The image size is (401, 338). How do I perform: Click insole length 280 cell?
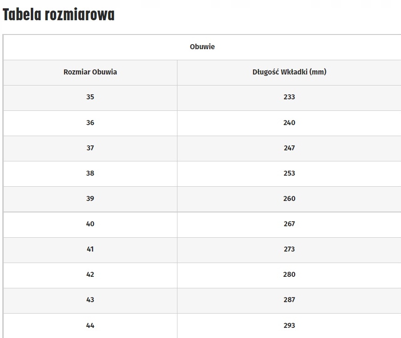(289, 275)
